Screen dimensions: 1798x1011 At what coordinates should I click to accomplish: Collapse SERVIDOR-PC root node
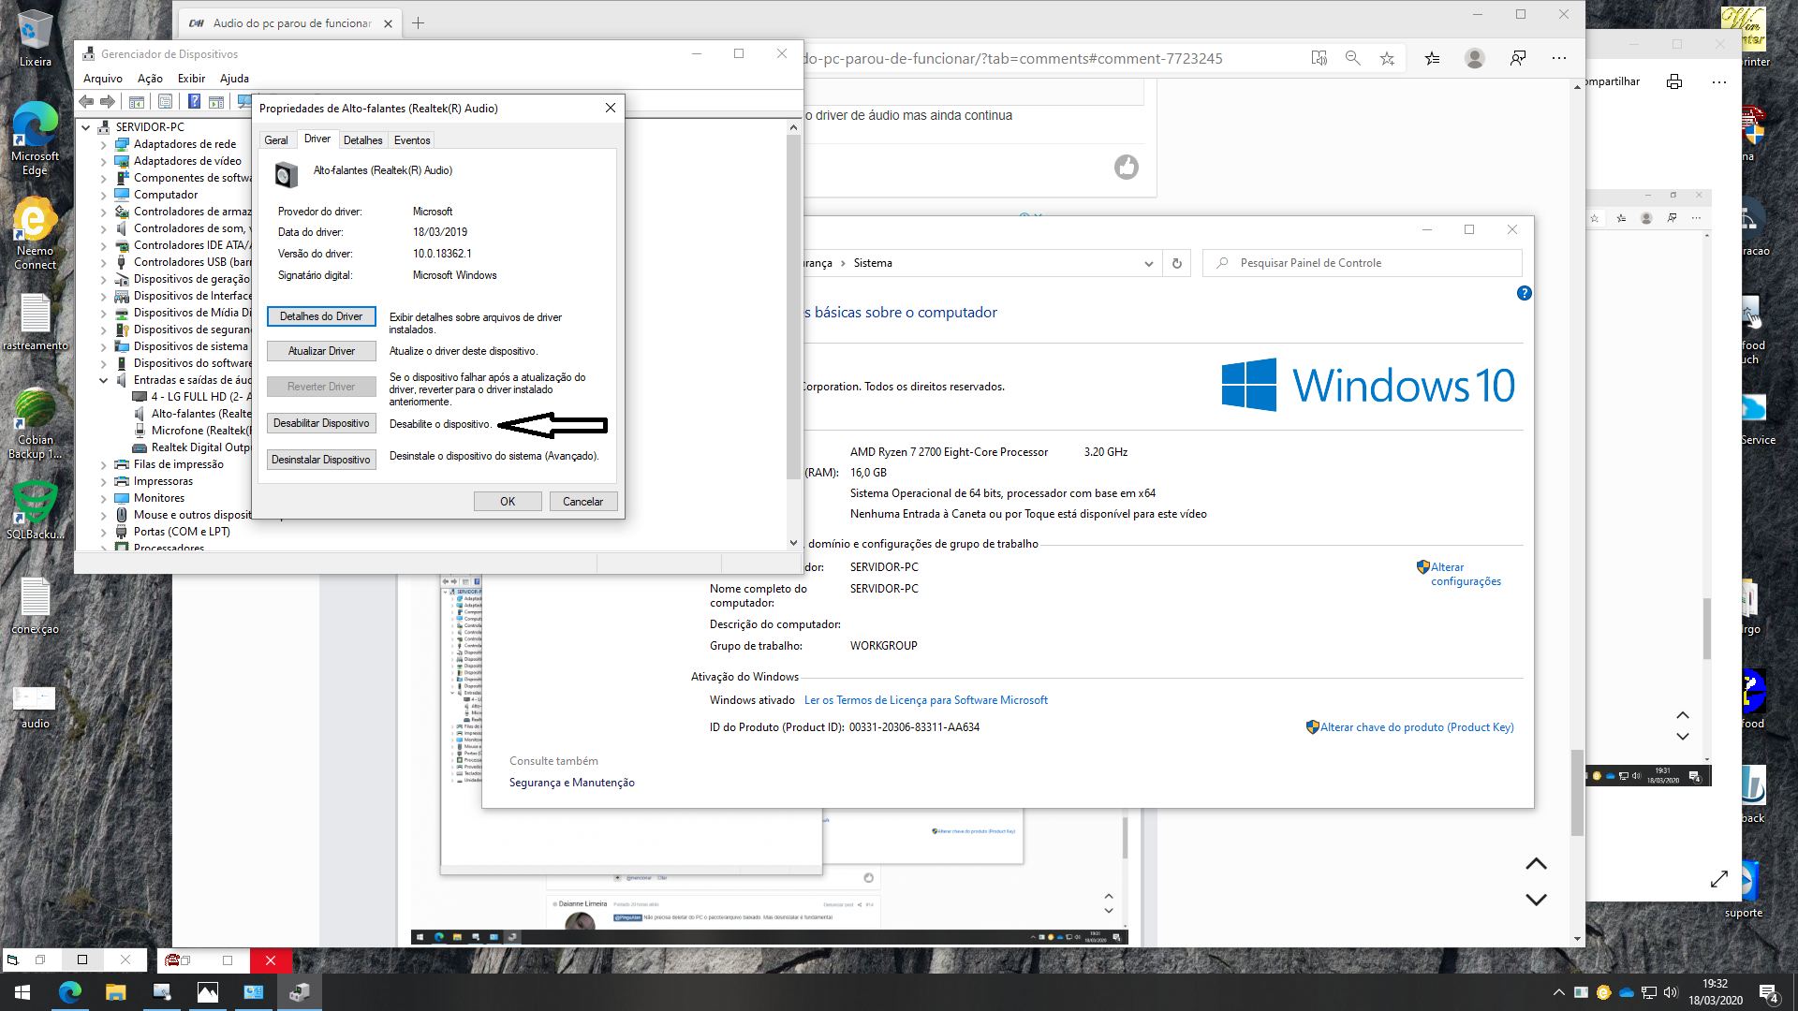pyautogui.click(x=86, y=127)
